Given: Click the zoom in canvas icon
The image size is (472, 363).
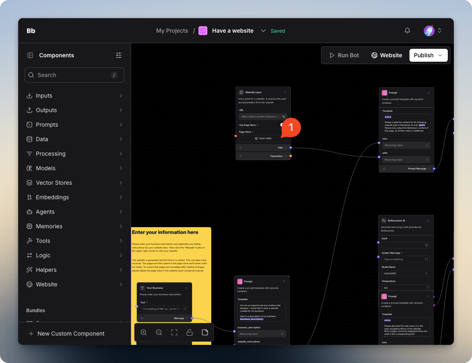Looking at the screenshot, I should [144, 332].
